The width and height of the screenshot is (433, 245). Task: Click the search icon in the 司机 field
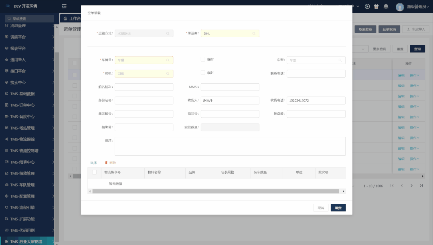[x=168, y=74]
